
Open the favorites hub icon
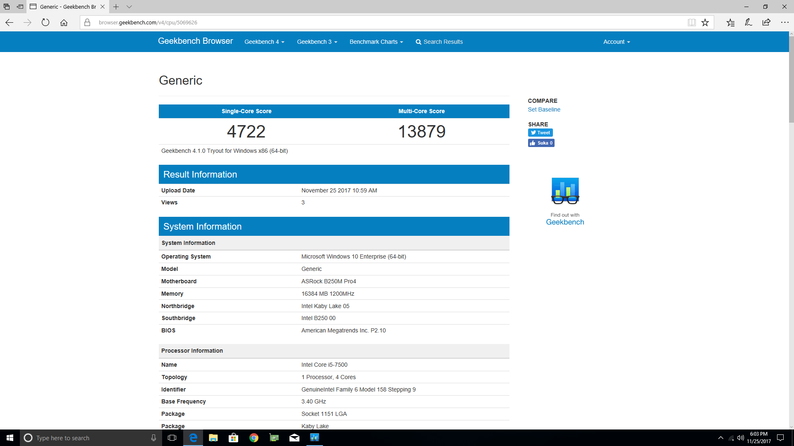coord(730,23)
